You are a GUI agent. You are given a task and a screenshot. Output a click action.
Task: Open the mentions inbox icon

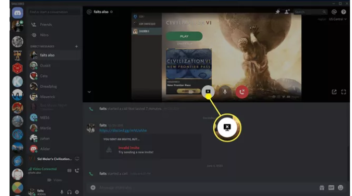coord(334,12)
